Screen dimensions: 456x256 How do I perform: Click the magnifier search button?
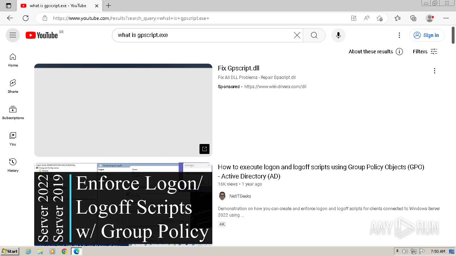click(x=314, y=35)
